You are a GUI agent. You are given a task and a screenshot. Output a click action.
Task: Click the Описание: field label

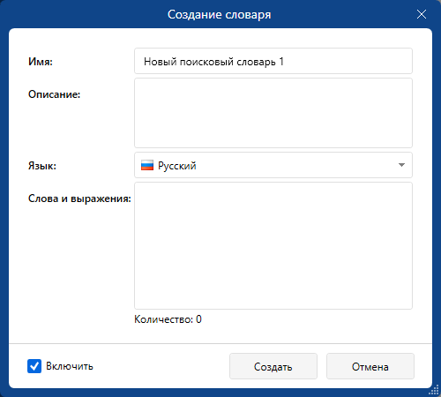click(x=54, y=94)
